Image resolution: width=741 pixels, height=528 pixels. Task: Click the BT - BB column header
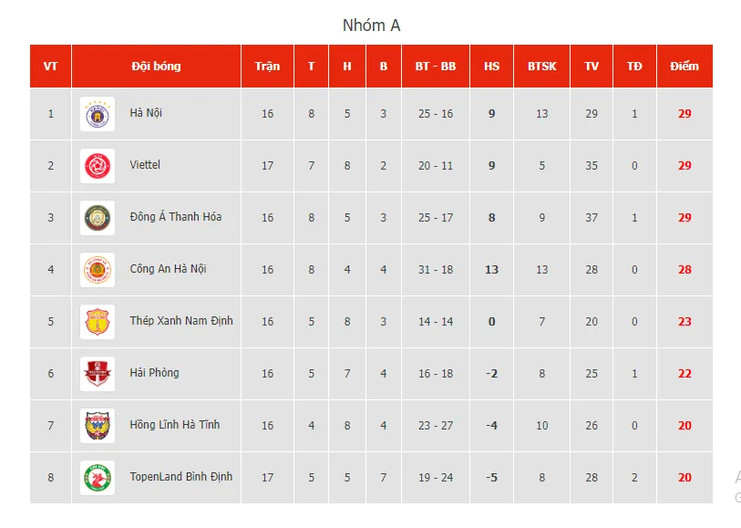tap(436, 67)
